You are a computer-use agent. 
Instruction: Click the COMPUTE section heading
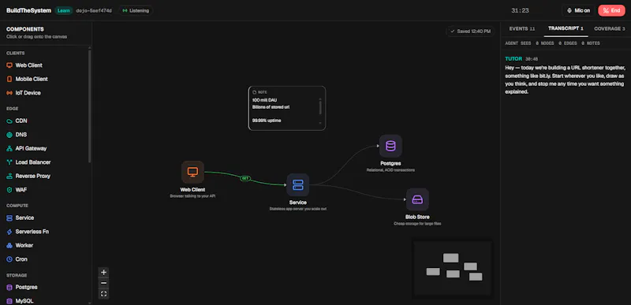coord(17,206)
